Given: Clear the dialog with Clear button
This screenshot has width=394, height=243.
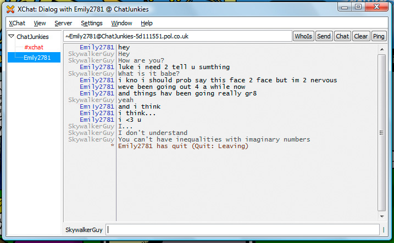Looking at the screenshot, I should tap(361, 36).
